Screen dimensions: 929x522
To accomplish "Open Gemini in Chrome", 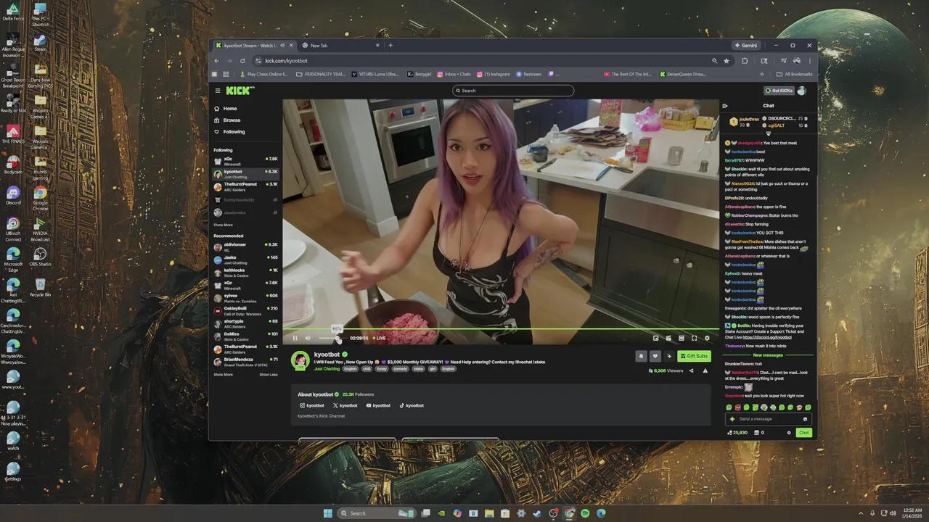I will tap(746, 45).
